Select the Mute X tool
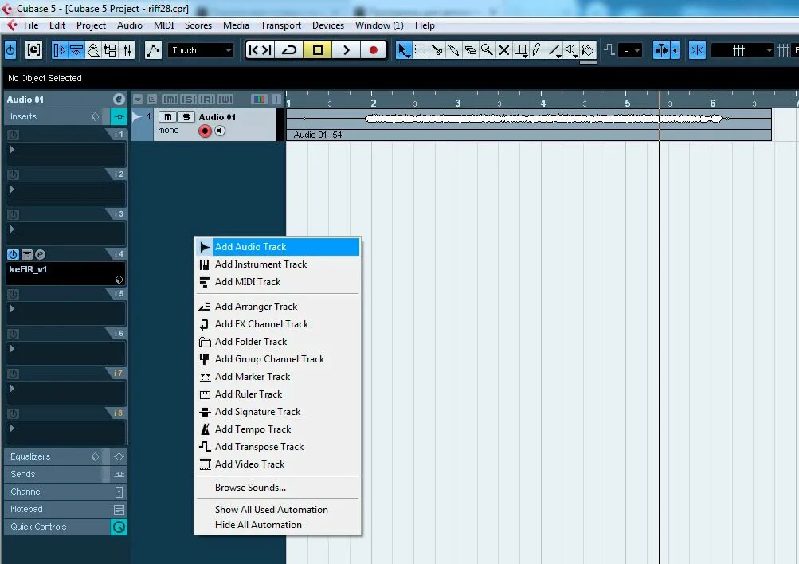 (x=504, y=50)
